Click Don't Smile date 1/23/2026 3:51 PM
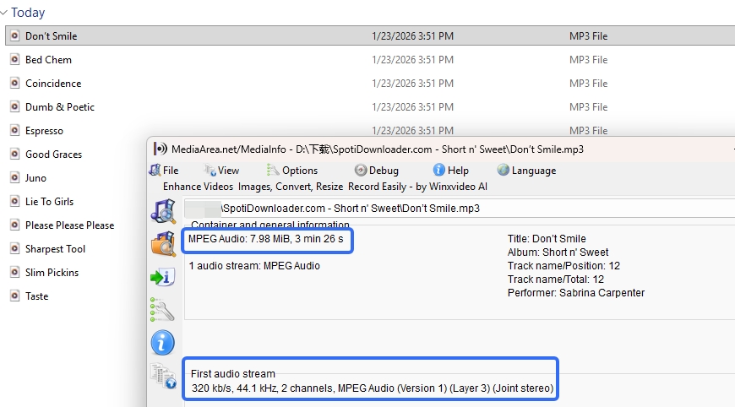The height and width of the screenshot is (407, 735). coord(412,36)
